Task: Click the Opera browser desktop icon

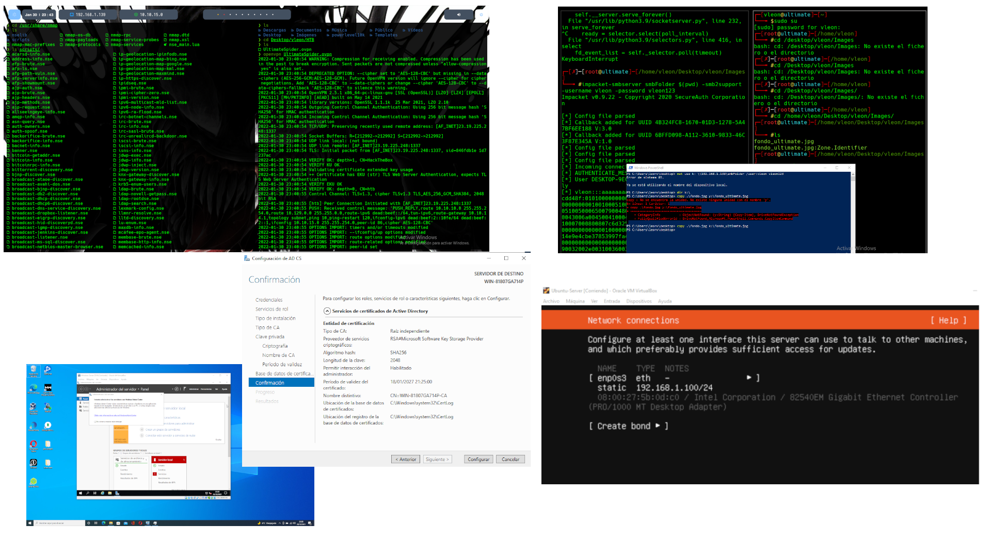Action: (33, 444)
